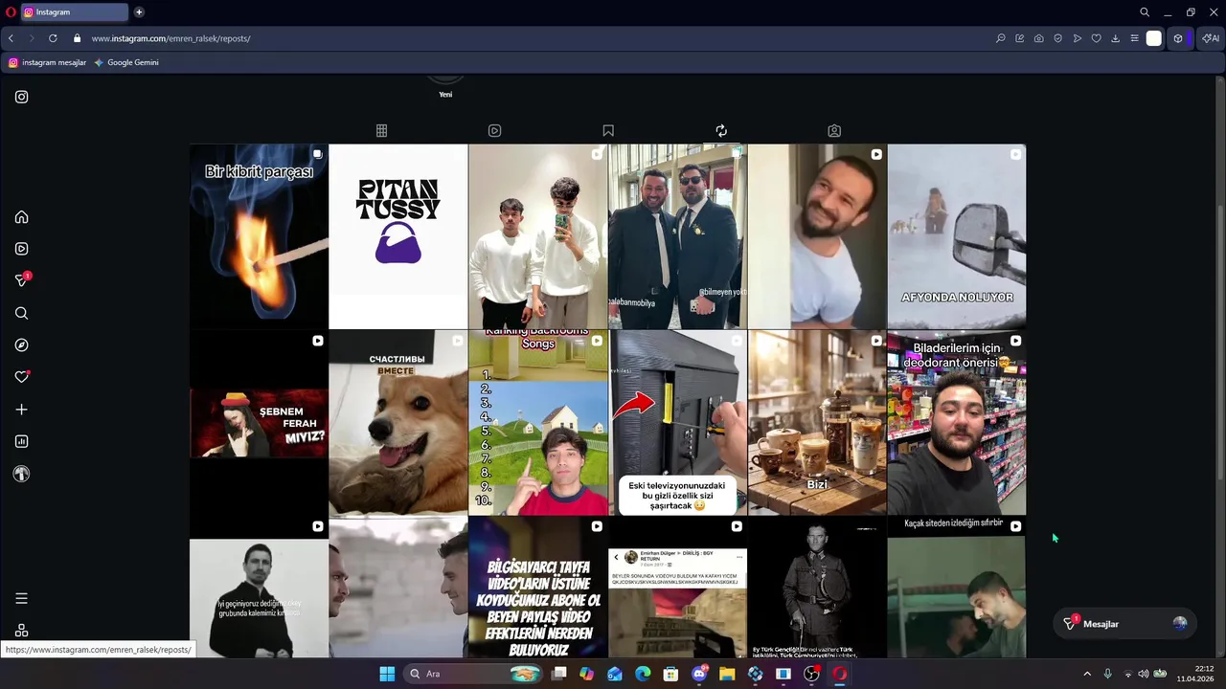Image resolution: width=1226 pixels, height=689 pixels.
Task: Open the More hamburger menu in sidebar
Action: click(21, 598)
